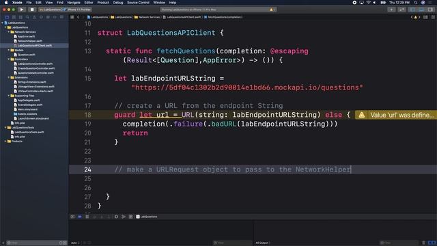Viewport: 437px width, 246px height.
Task: Open the editor options menu
Action: [425, 17]
